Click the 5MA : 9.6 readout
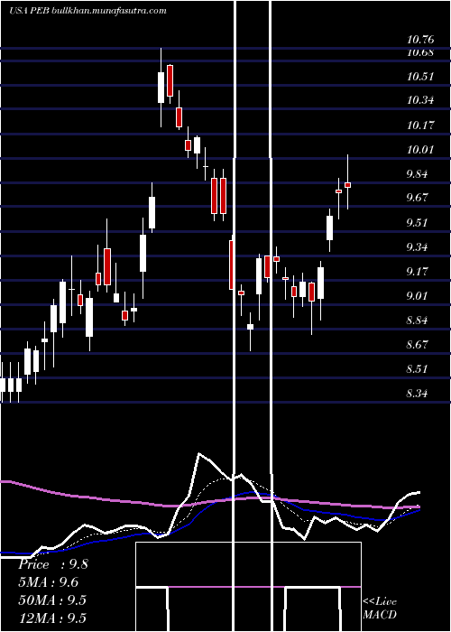The image size is (451, 632). coord(49,582)
